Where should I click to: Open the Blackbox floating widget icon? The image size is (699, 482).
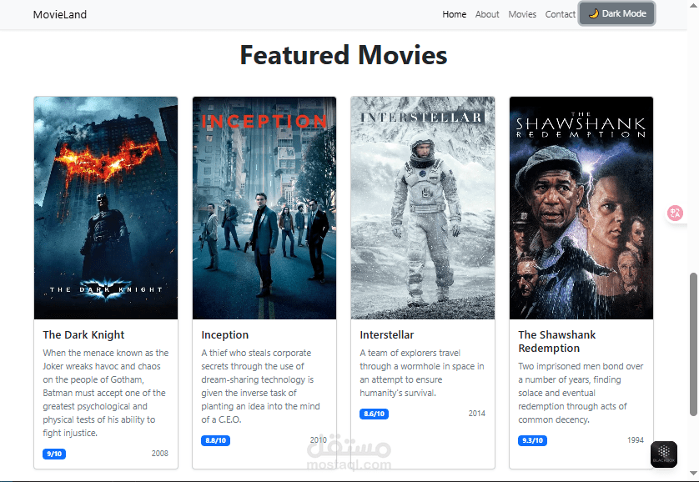tap(664, 454)
